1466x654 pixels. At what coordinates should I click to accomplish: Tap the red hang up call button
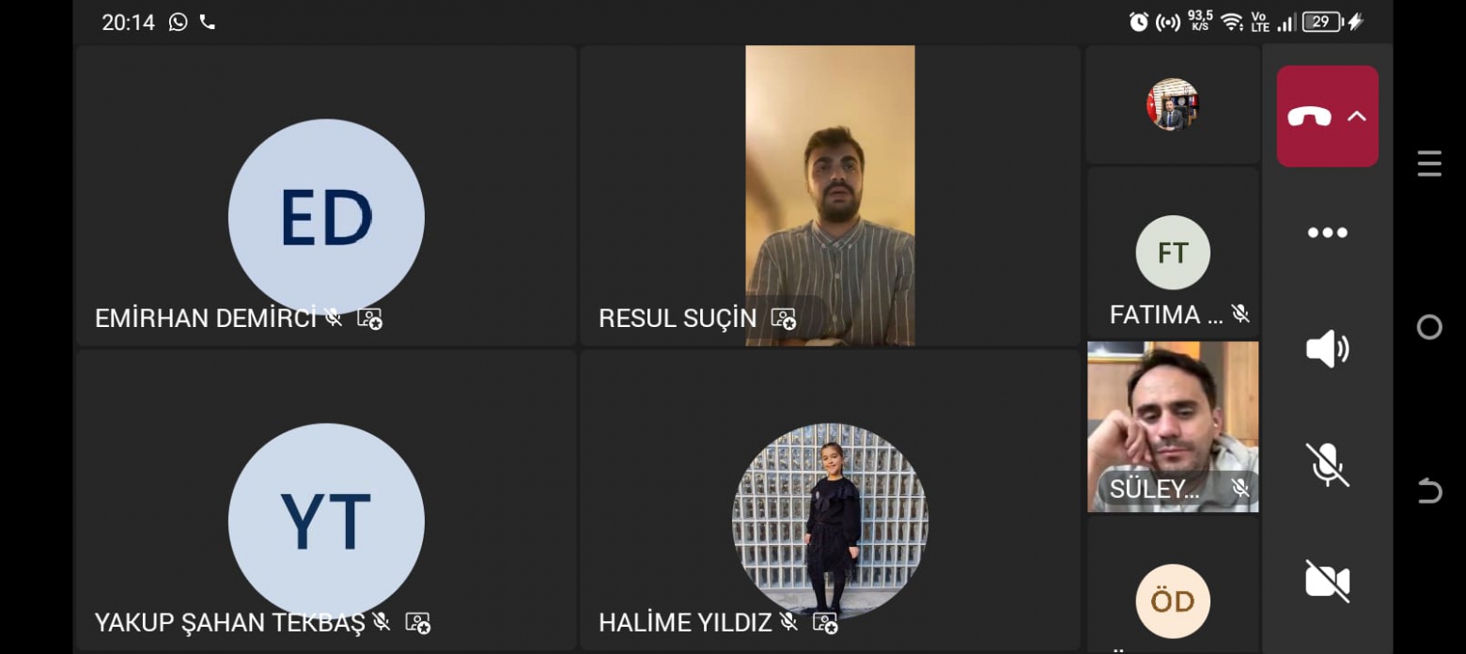(x=1309, y=117)
